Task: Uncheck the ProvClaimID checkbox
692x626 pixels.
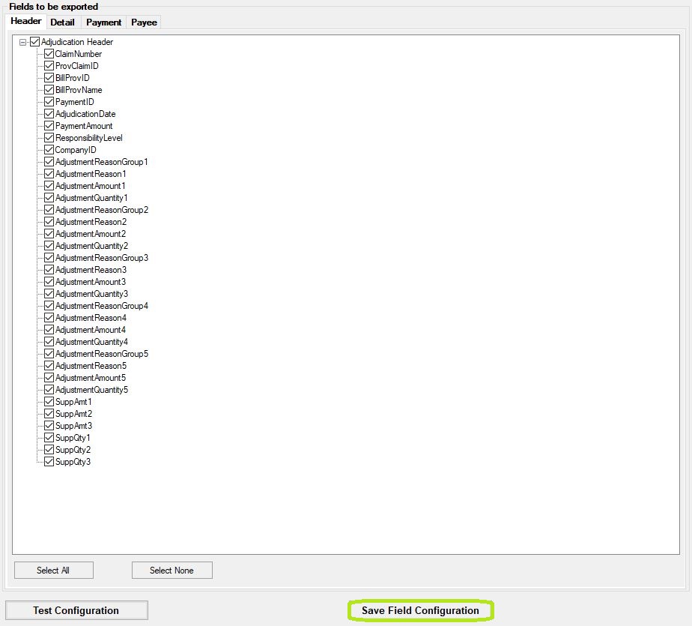Action: click(49, 66)
